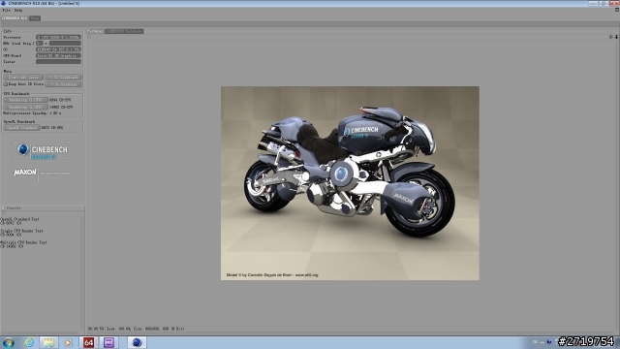Click the Console vertical scrollbar
Image resolution: width=620 pixels, height=349 pixels.
pyautogui.click(x=82, y=273)
